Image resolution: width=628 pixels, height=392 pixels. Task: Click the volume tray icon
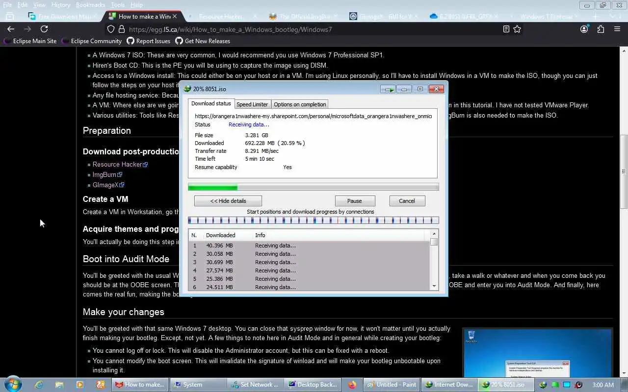click(x=578, y=385)
